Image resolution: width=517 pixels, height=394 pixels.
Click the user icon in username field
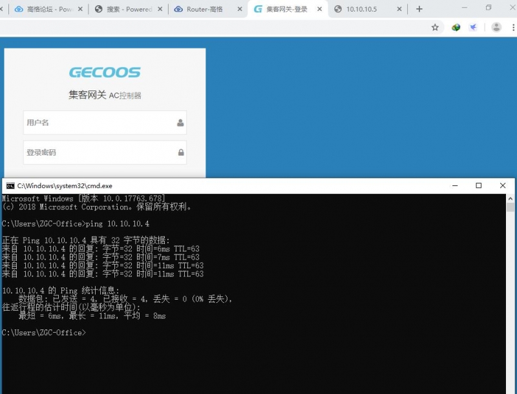(x=180, y=123)
